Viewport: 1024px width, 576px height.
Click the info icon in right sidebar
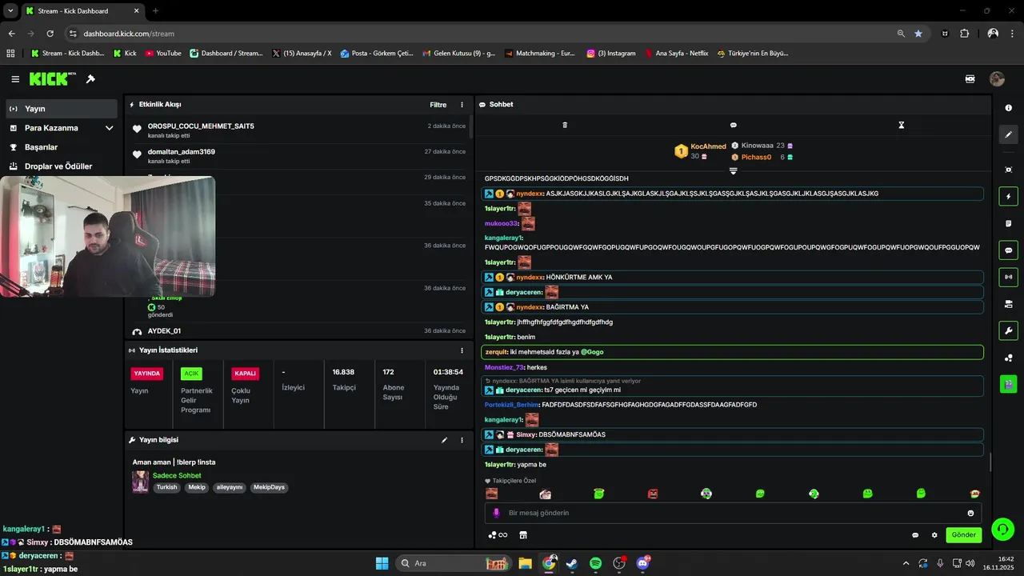pyautogui.click(x=1008, y=108)
